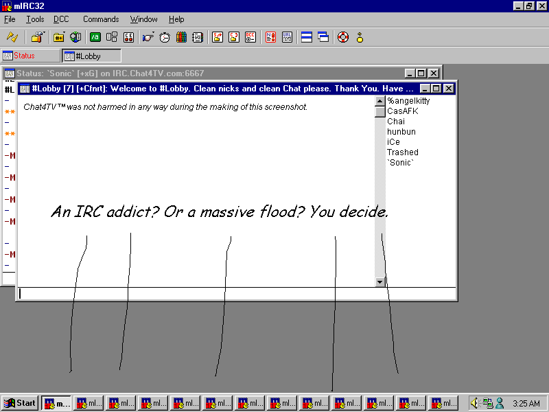Viewport: 549px width, 412px height.
Task: Switch to the Status switchbar tab
Action: [31, 56]
